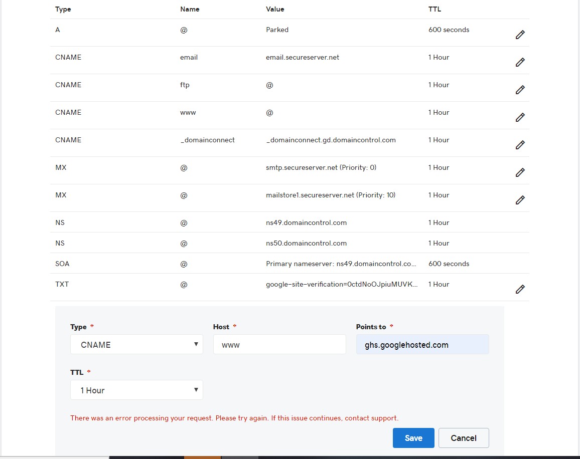Select the google-site-verification TXT value
This screenshot has height=459, width=580.
[341, 284]
